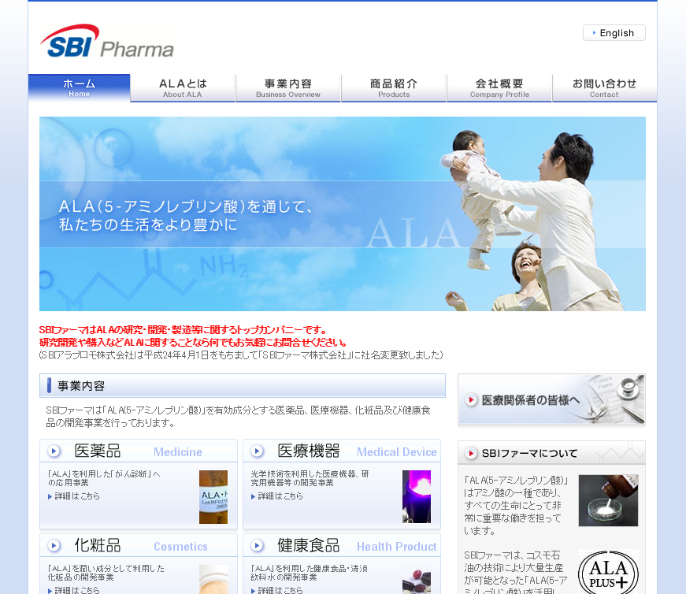686x594 pixels.
Task: Click the ALA PLUS+ logo image
Action: [x=608, y=572]
